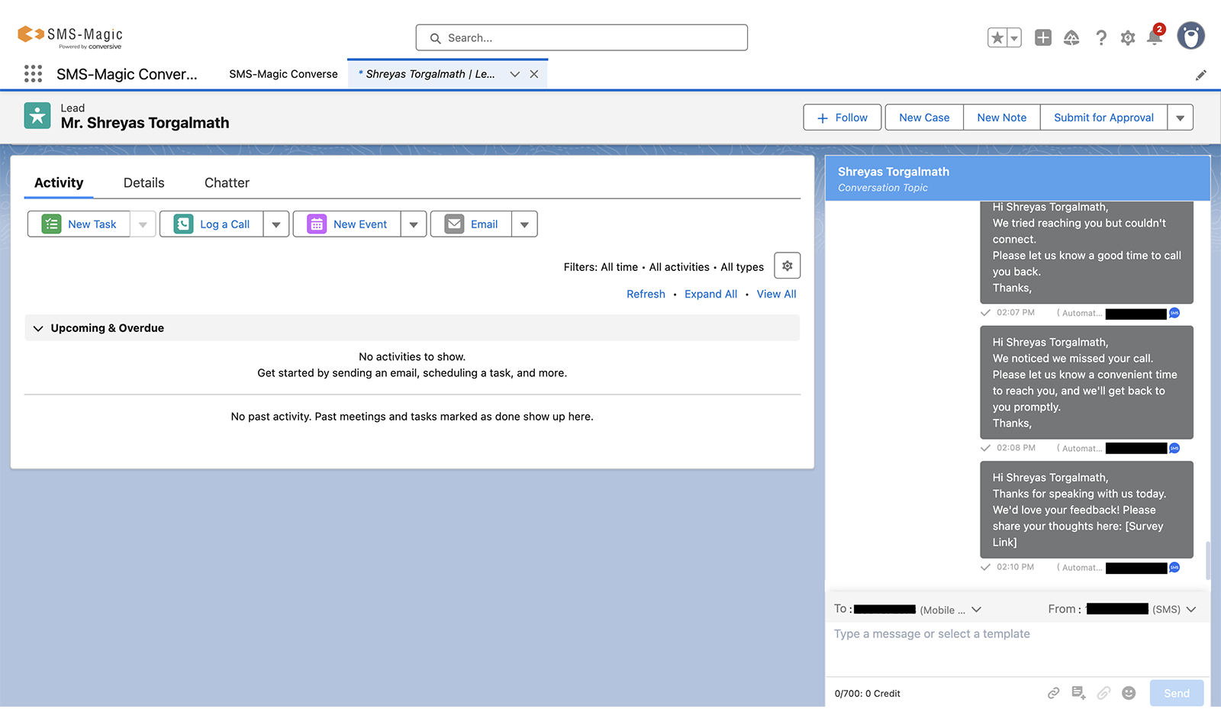Viewport: 1221px width, 725px height.
Task: Click the New Case button
Action: pyautogui.click(x=924, y=118)
